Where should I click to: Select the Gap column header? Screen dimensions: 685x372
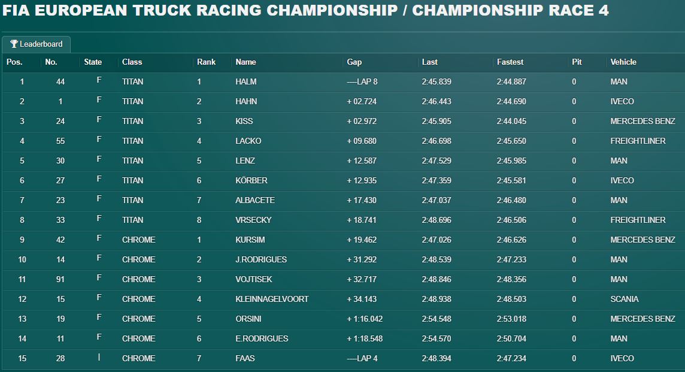[354, 62]
